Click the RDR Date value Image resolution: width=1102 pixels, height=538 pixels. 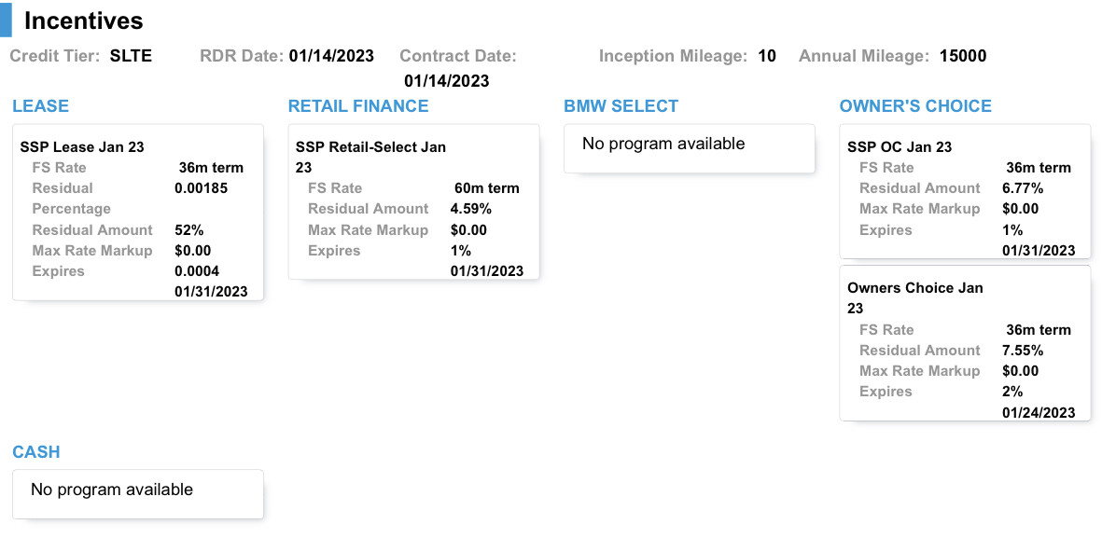click(331, 56)
